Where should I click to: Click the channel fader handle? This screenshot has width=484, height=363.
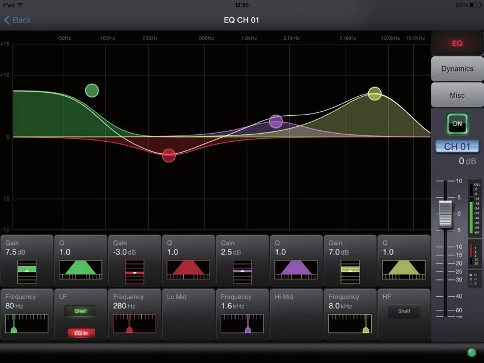[x=445, y=214]
